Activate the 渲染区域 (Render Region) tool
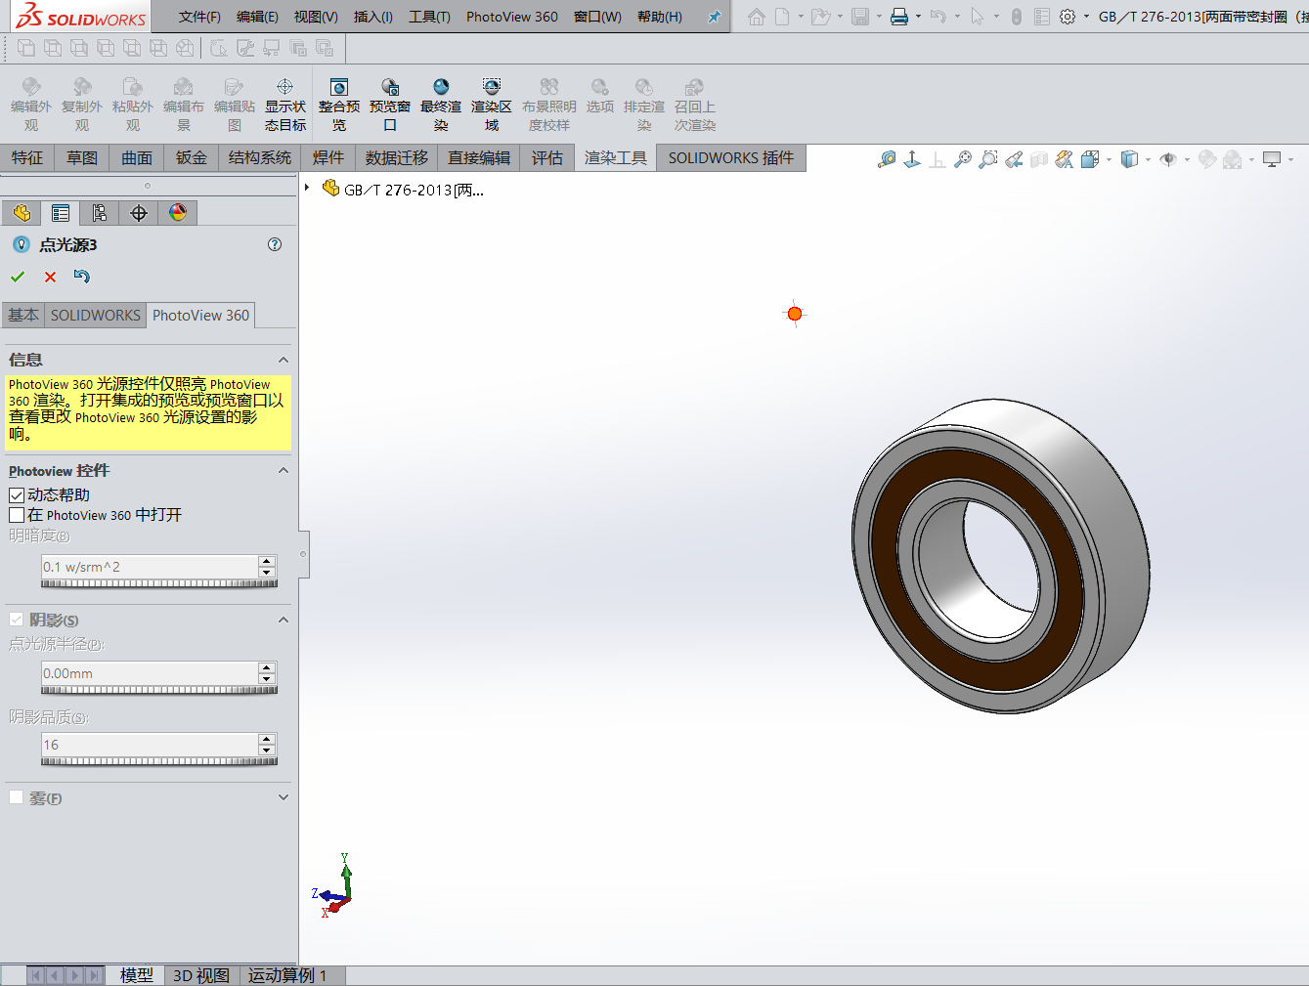Screen dimensions: 1309x986 point(491,103)
